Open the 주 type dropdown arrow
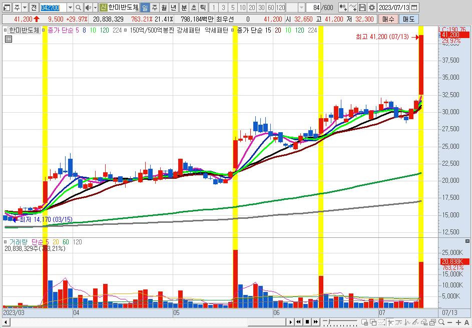 [25, 8]
